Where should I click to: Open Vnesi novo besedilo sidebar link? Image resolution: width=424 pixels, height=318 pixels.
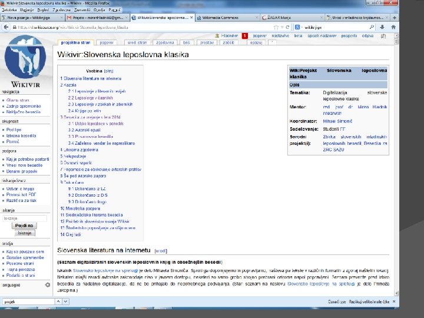click(x=24, y=165)
